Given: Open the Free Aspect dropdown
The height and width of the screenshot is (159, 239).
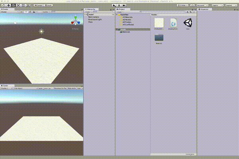Looking at the screenshot, I should 26,88.
